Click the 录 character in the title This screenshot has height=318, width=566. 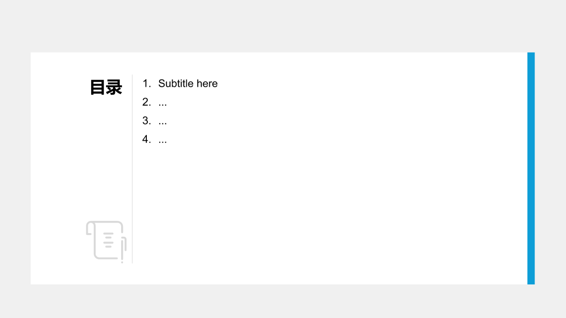pyautogui.click(x=114, y=87)
